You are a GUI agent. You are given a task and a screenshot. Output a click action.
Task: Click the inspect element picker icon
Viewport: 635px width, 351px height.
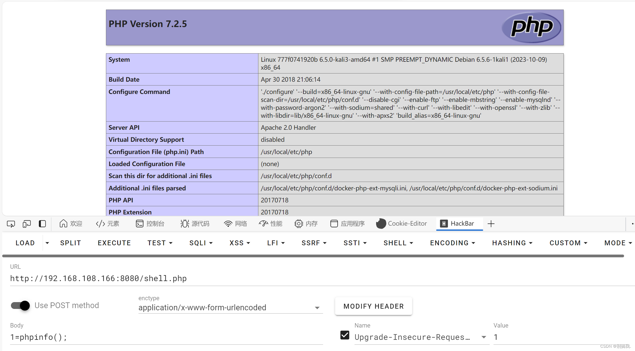pyautogui.click(x=11, y=224)
